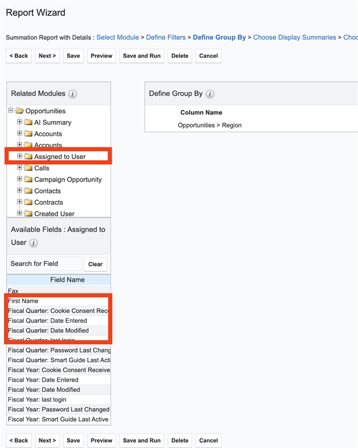The width and height of the screenshot is (358, 448).
Task: Clear the field search box
Action: (x=95, y=264)
